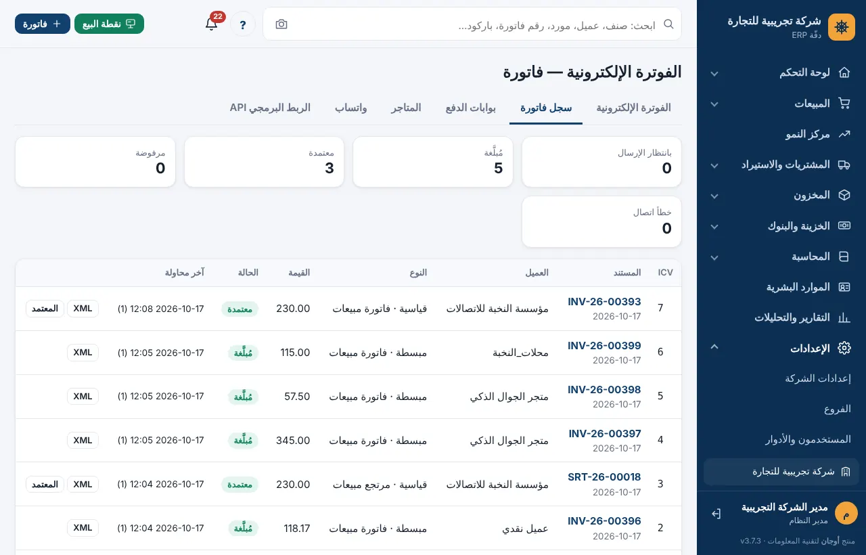Open إعدادات الشركة in the sidebar
Viewport: 866px width, 555px height.
pos(818,378)
